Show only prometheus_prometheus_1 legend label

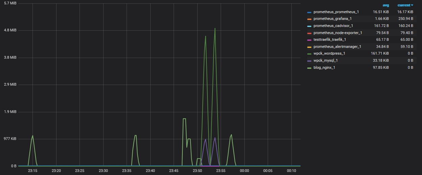(336, 12)
